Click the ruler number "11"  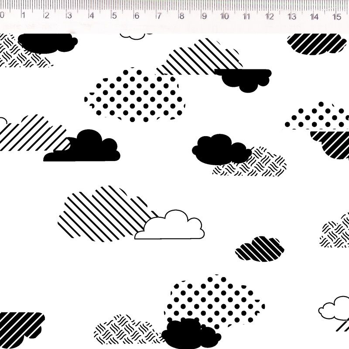(x=246, y=16)
